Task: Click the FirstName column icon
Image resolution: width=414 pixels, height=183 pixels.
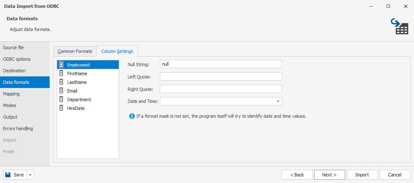Action: coord(62,73)
